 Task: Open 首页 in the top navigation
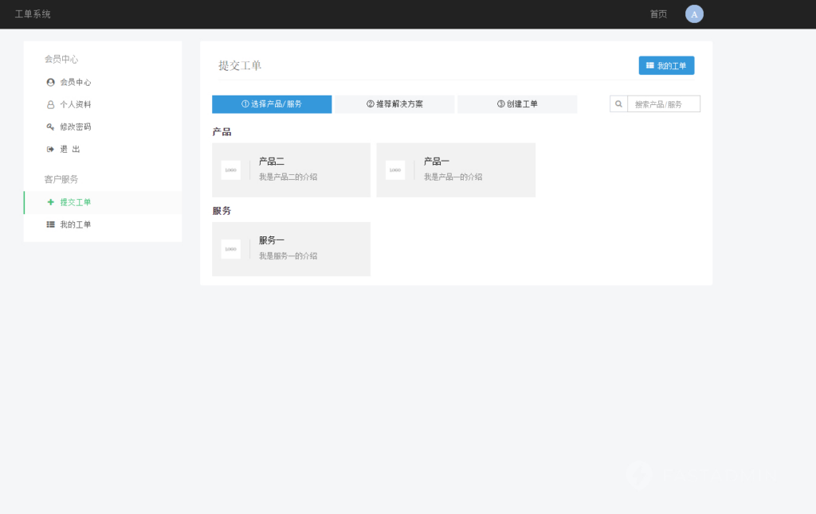click(657, 14)
